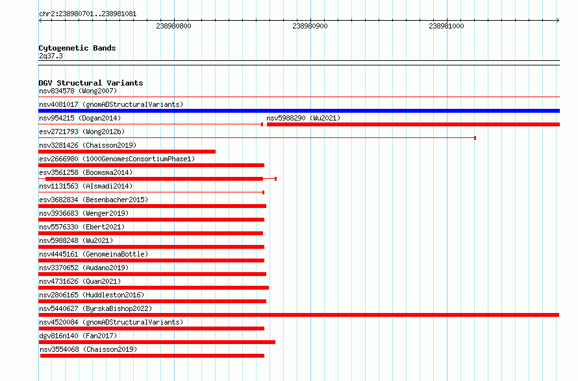Image resolution: width=578 pixels, height=381 pixels.
Task: Open the nsv5576330 (Ebert2021) label
Action: tap(82, 227)
